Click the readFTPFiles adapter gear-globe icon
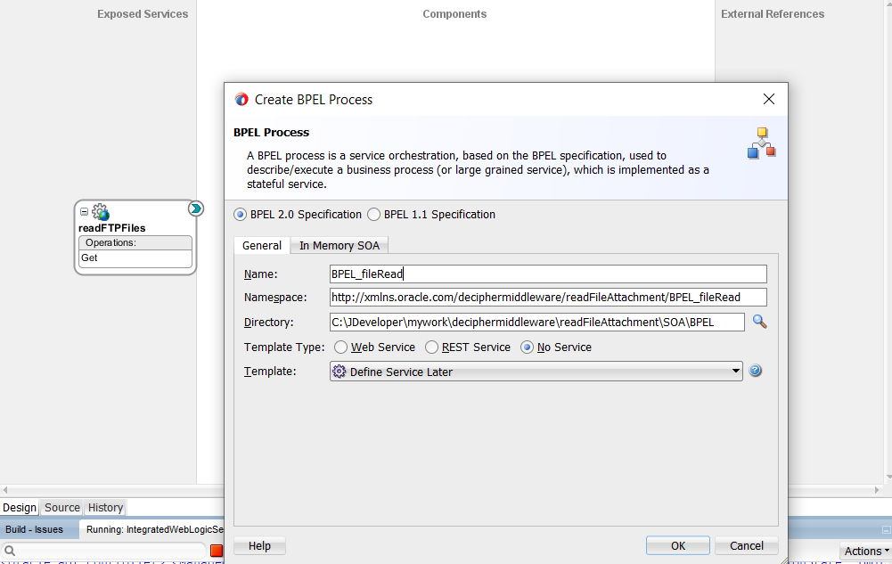Image resolution: width=892 pixels, height=564 pixels. [101, 212]
